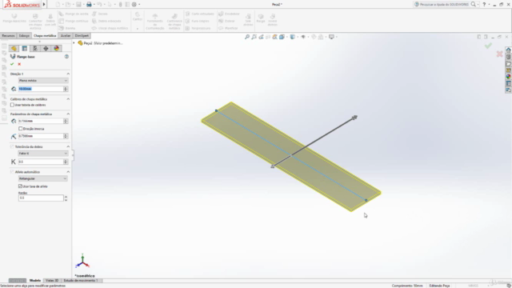Accept the feature with the viewport green checkmark
Viewport: 512px width, 288px height.
point(488,46)
